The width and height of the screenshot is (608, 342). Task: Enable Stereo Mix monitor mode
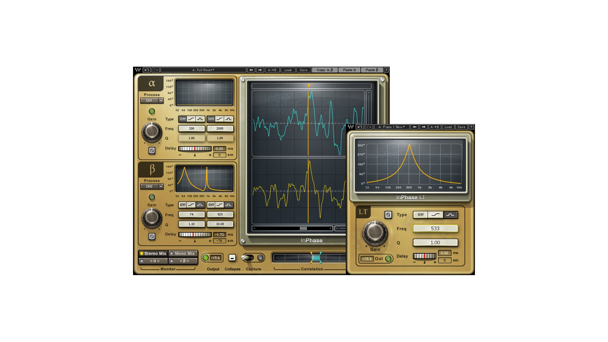pos(153,253)
